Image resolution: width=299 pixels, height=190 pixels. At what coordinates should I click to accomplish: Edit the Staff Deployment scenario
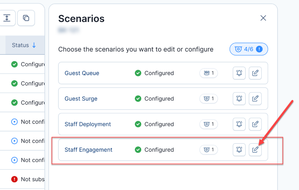[255, 124]
